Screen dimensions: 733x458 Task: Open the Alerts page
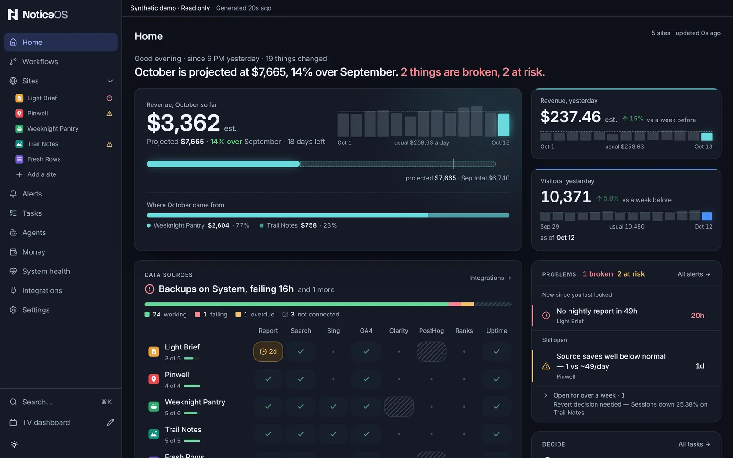point(61,194)
